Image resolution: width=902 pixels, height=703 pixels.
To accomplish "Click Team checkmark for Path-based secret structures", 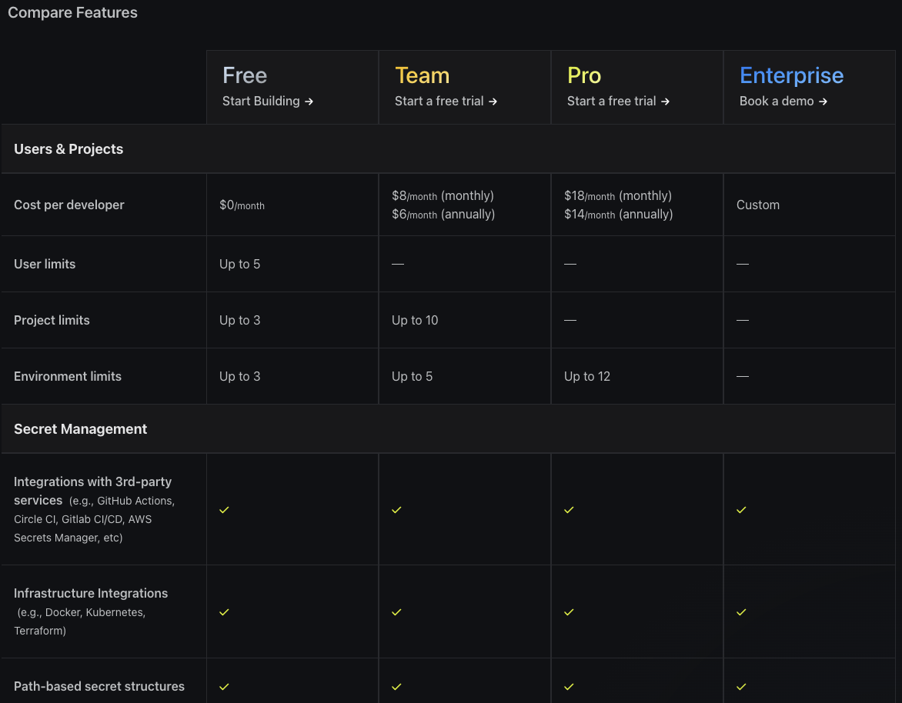I will (x=396, y=687).
